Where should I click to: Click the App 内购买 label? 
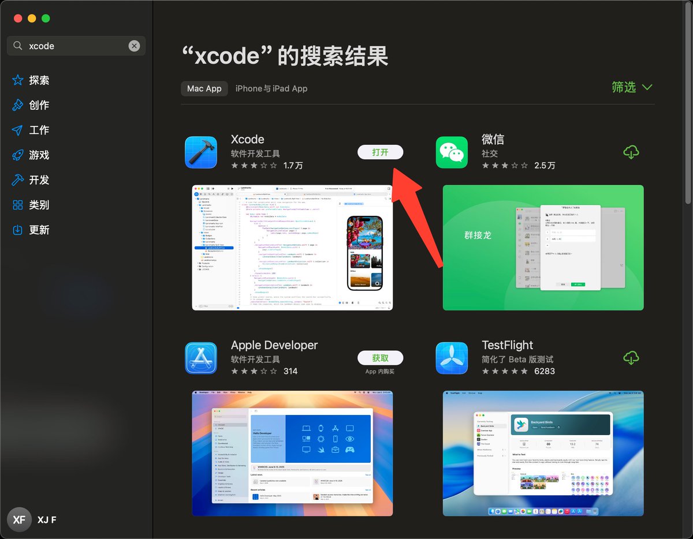coord(380,372)
